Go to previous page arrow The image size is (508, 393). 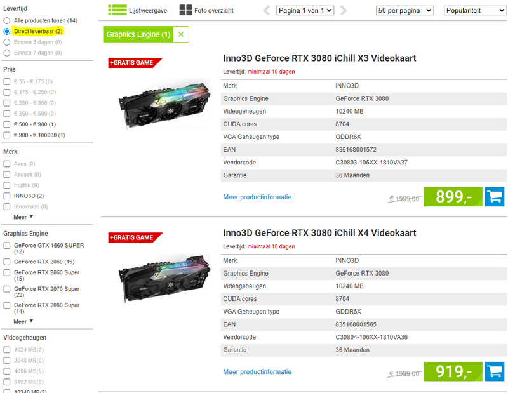[x=267, y=10]
